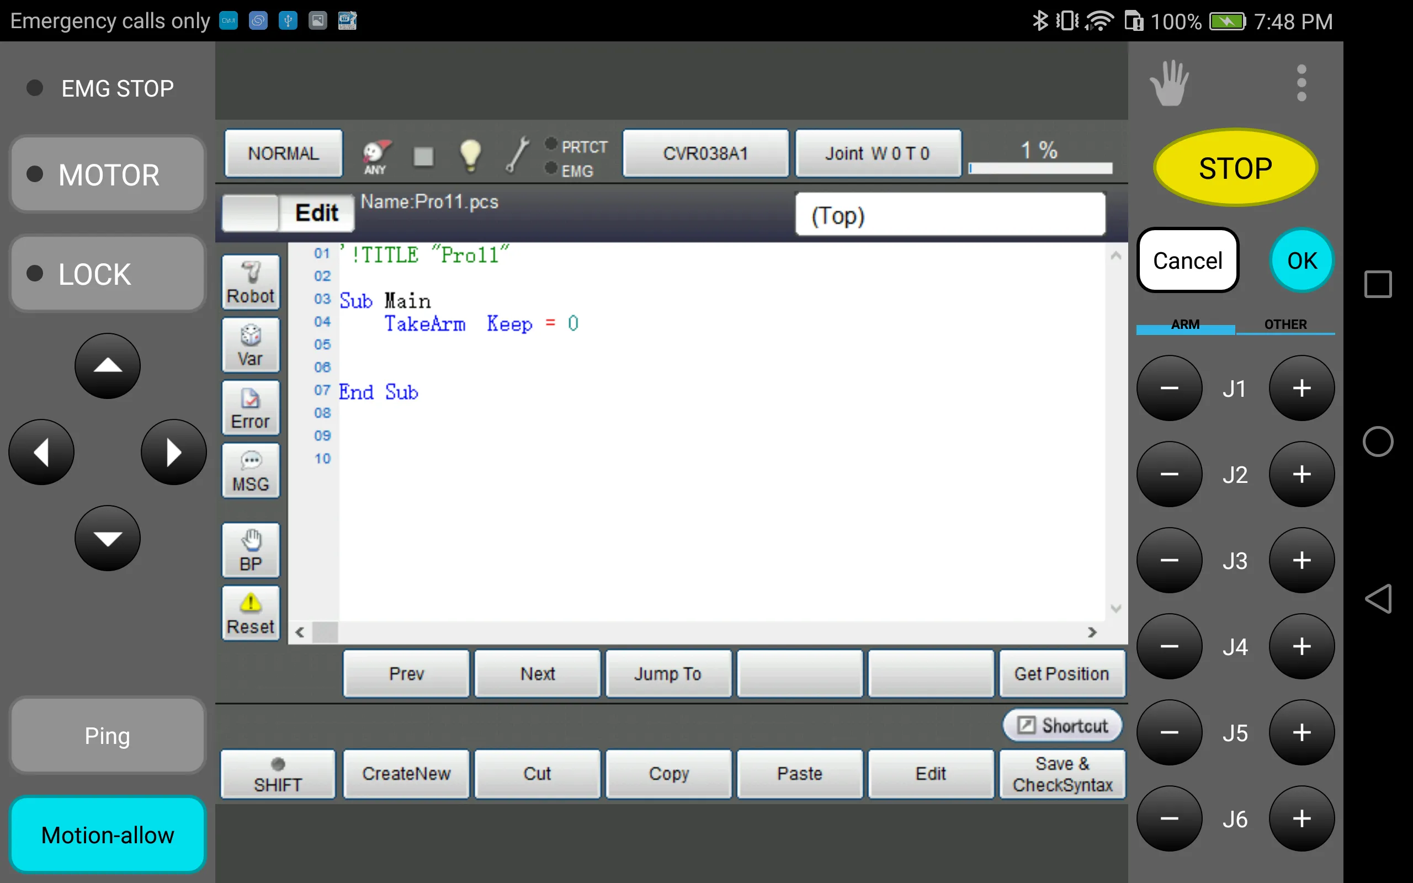Open the Var variables icon
This screenshot has width=1413, height=883.
(251, 345)
